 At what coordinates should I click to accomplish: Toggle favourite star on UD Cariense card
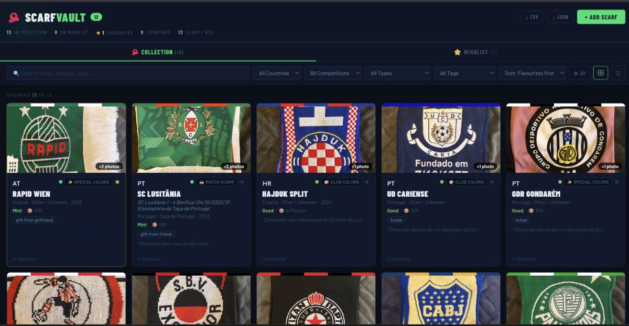(x=492, y=182)
